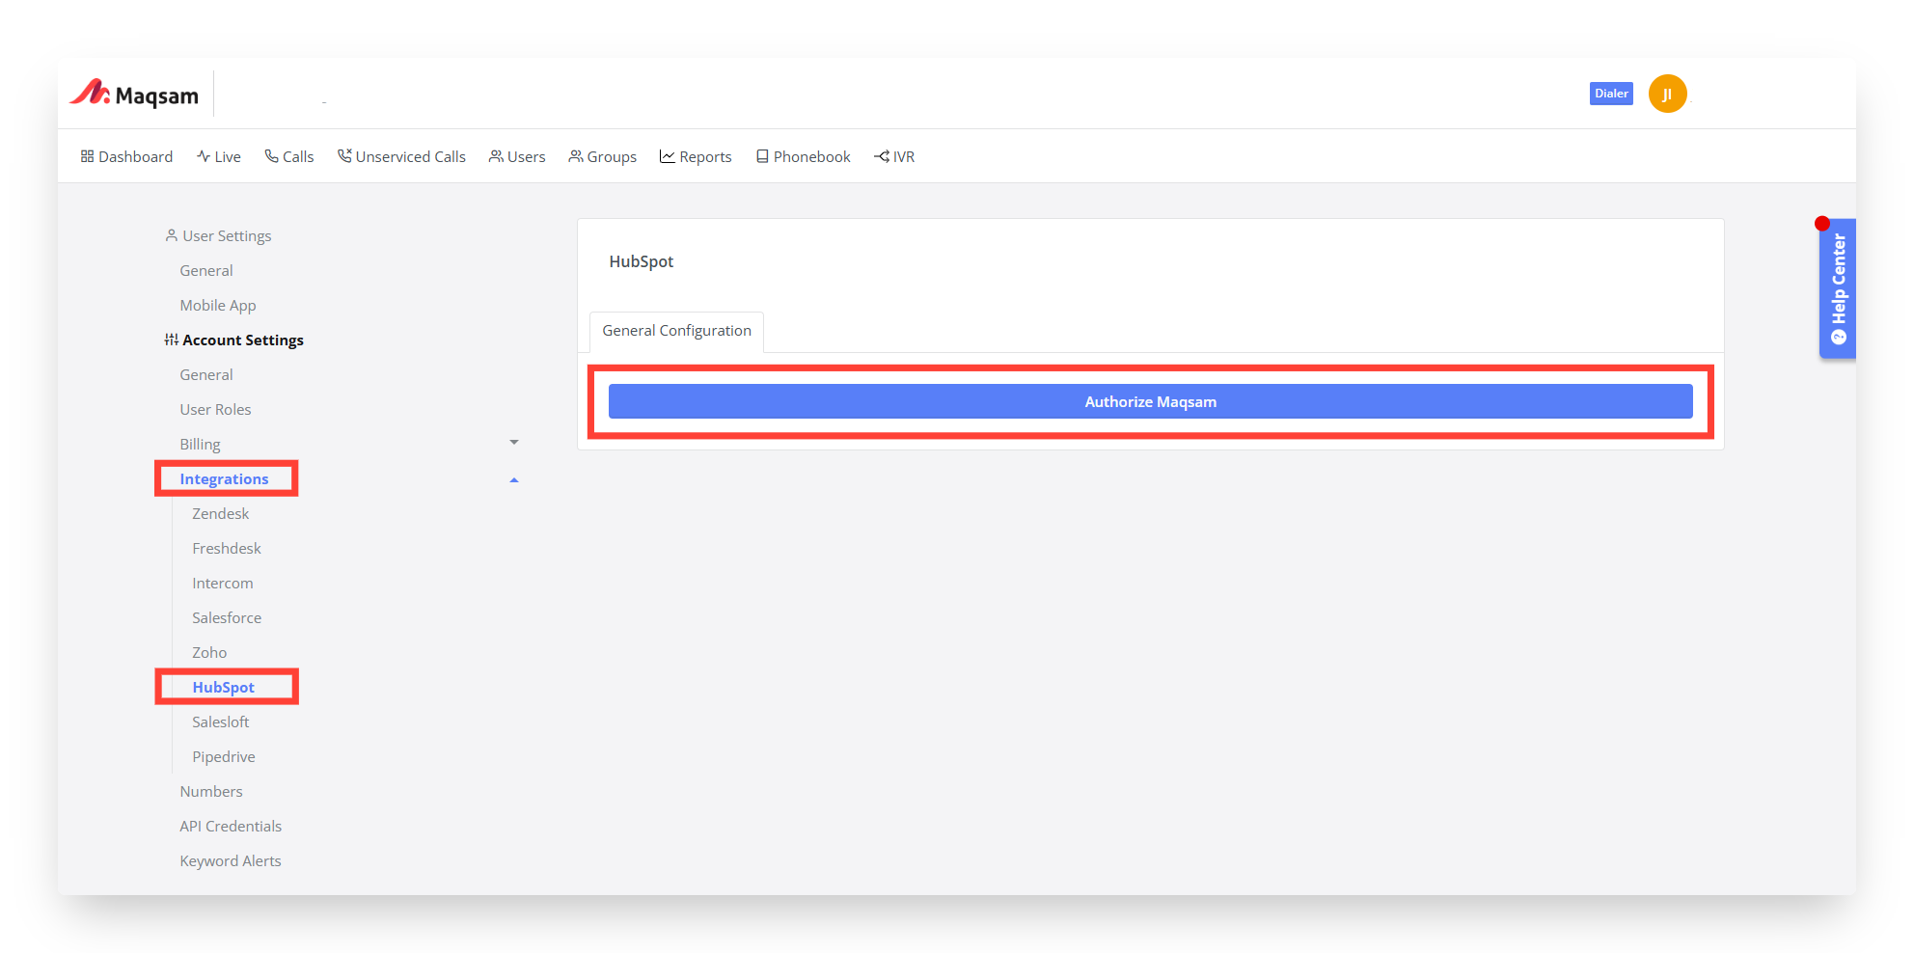The image size is (1914, 953).
Task: Click the Dialer button
Action: pos(1611,94)
